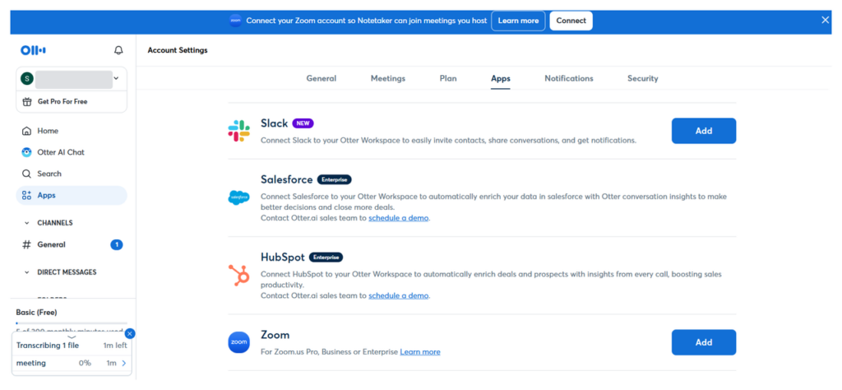
Task: Click the Salesforce Enterprise badge
Action: pos(335,179)
